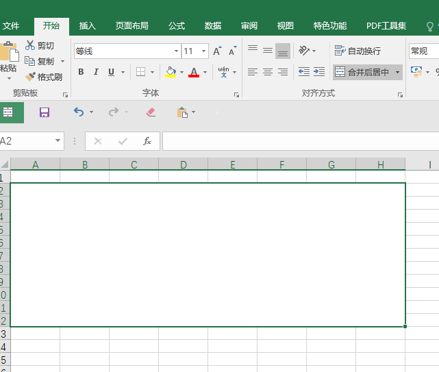Confirm formula entry with checkmark

click(123, 141)
